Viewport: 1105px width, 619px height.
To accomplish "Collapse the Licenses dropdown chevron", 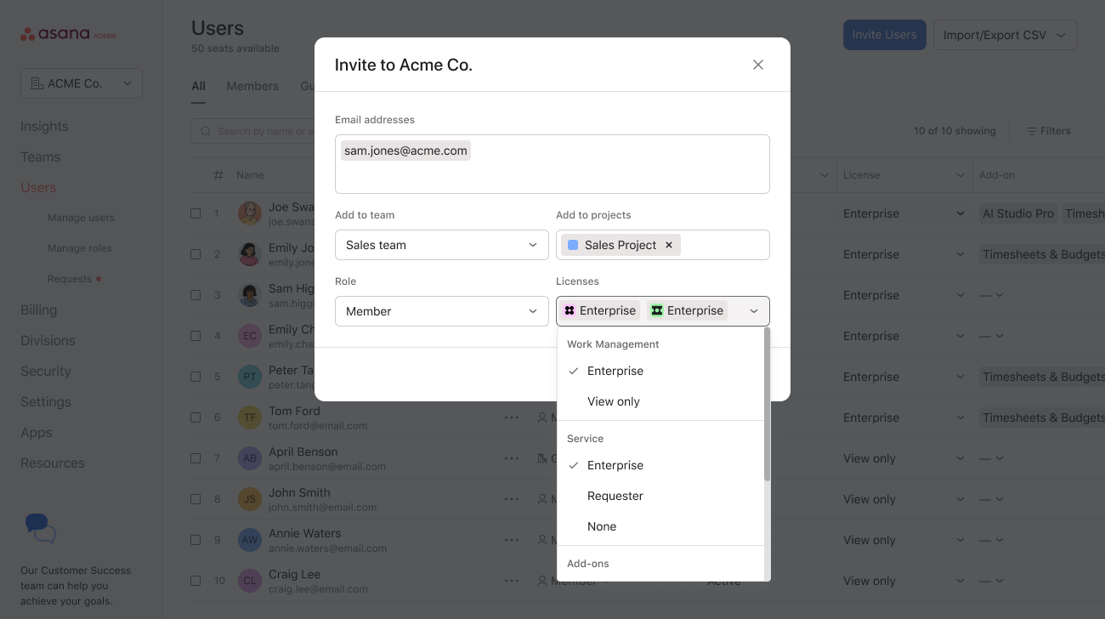I will [x=754, y=311].
